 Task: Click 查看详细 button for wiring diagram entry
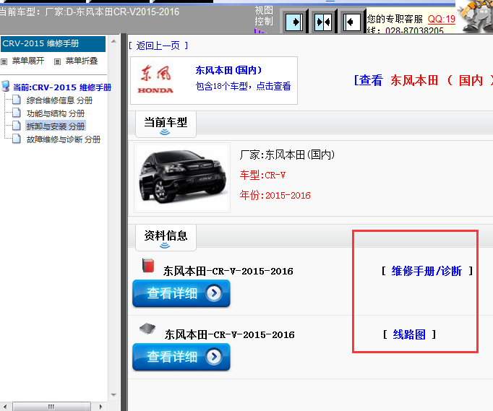click(181, 357)
